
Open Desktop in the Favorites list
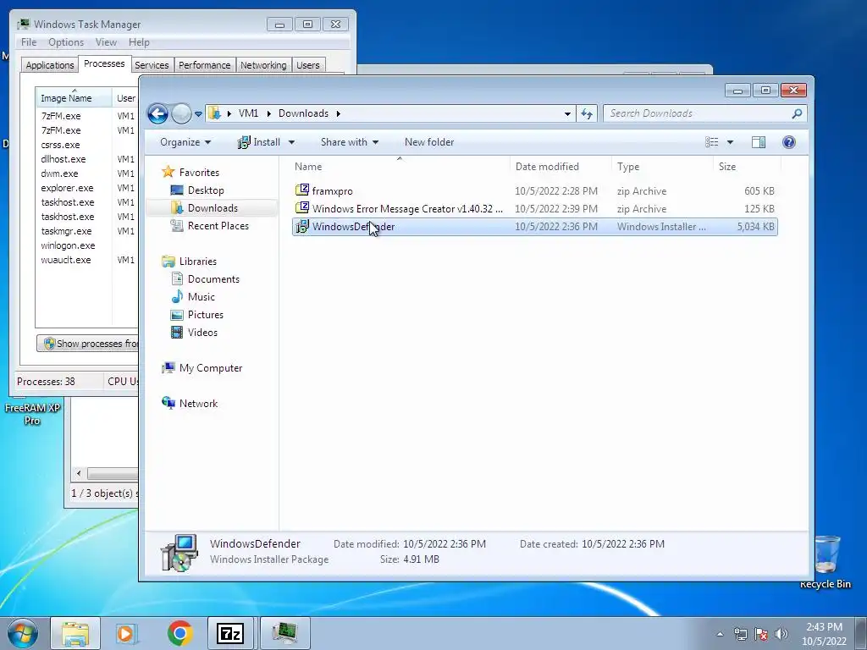206,190
